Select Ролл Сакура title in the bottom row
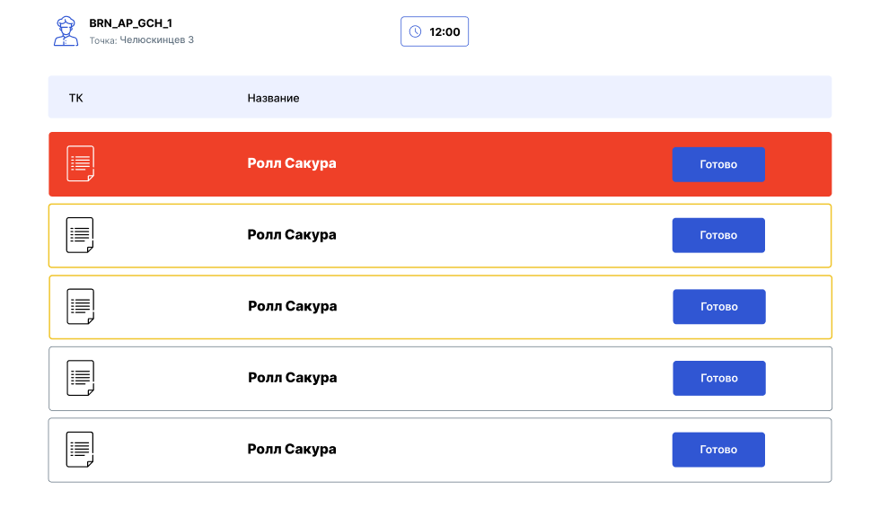This screenshot has width=880, height=508. 292,450
